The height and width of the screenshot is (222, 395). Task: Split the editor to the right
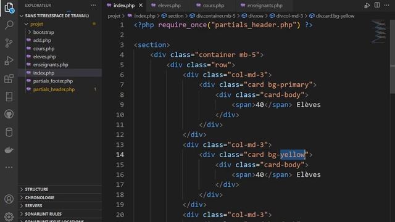coord(377,5)
